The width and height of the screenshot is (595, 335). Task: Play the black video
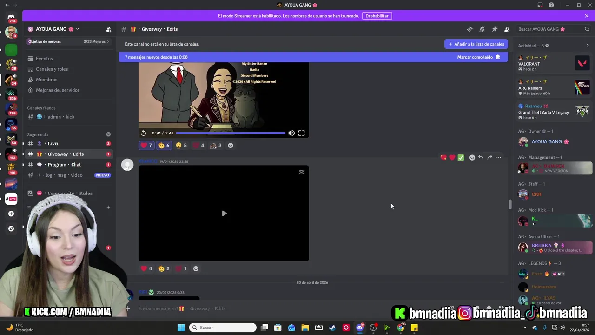224,214
